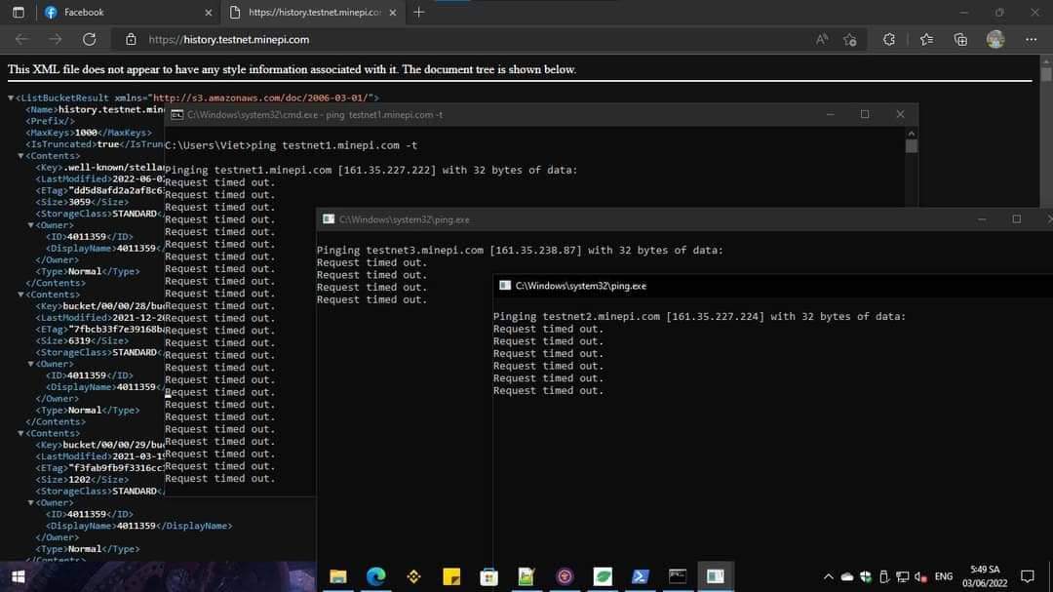Show hidden system tray icons
The width and height of the screenshot is (1053, 592).
tap(828, 576)
